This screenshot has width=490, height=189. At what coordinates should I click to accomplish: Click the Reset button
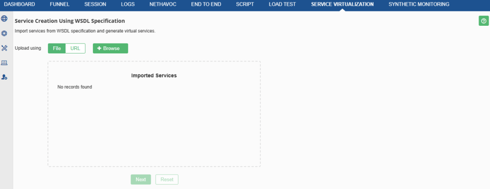167,179
